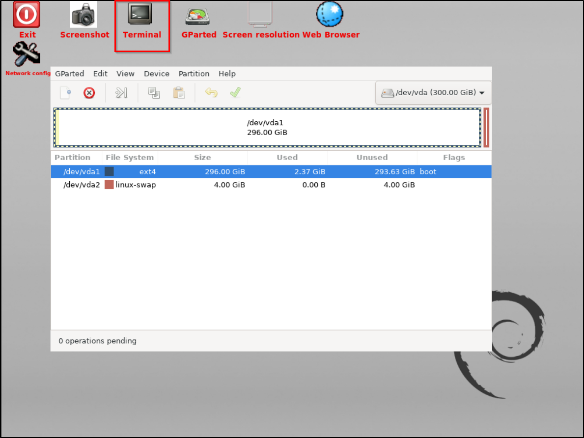Open the Terminal desktop icon

click(142, 21)
